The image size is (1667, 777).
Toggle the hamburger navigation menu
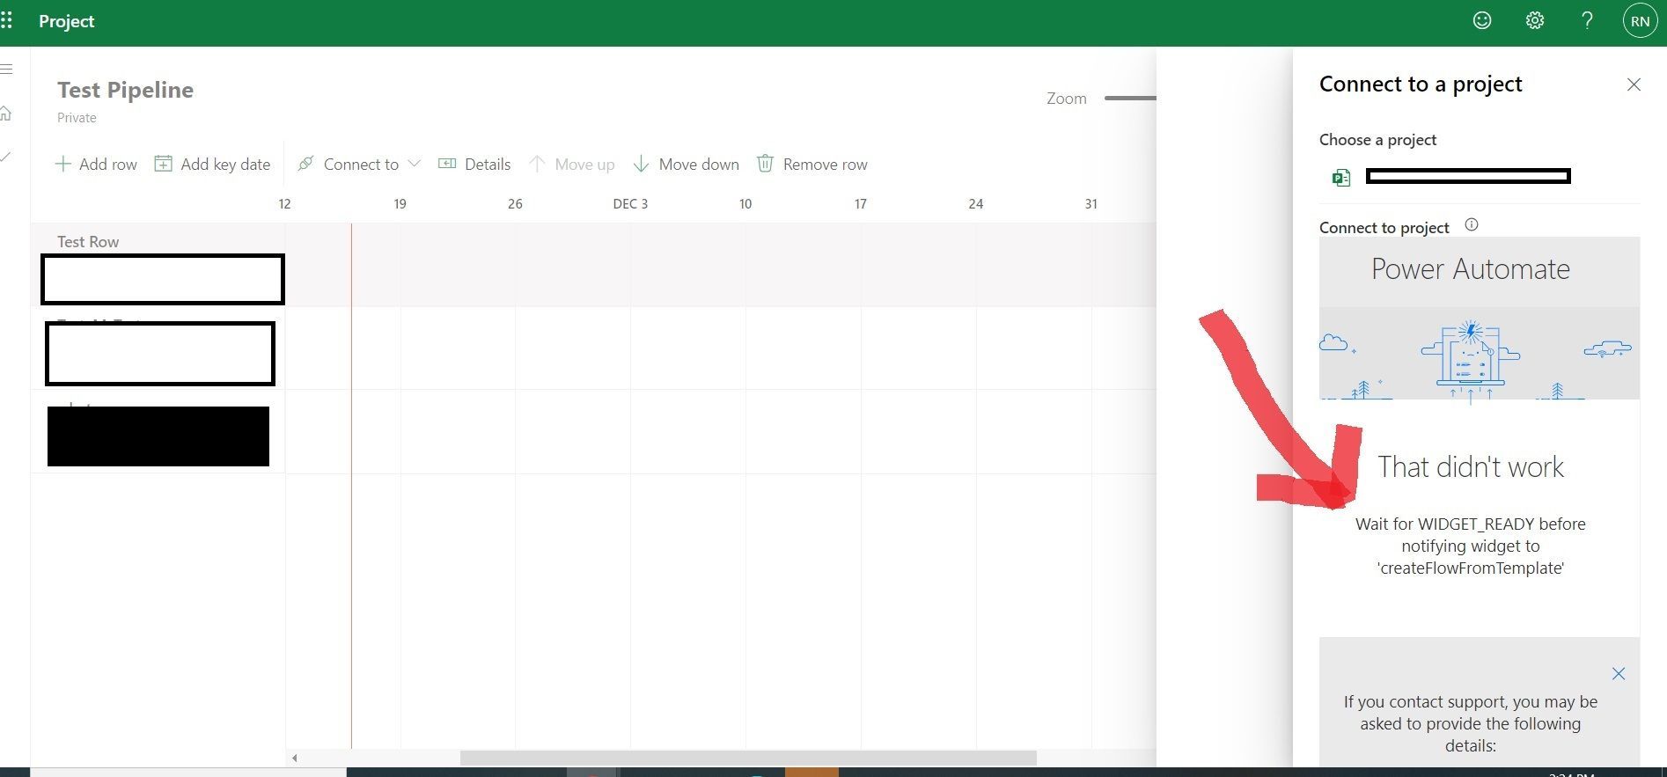click(6, 69)
